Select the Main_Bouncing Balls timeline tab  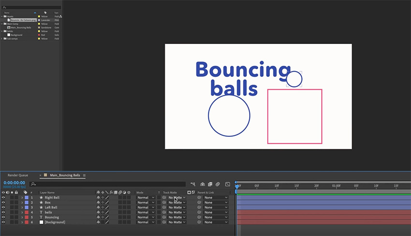tap(65, 175)
